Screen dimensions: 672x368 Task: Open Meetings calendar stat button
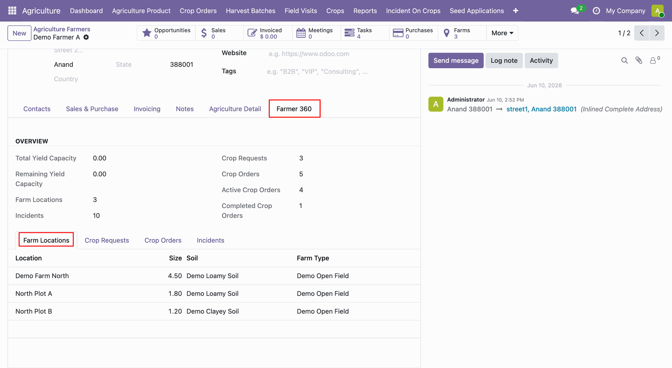tap(316, 33)
